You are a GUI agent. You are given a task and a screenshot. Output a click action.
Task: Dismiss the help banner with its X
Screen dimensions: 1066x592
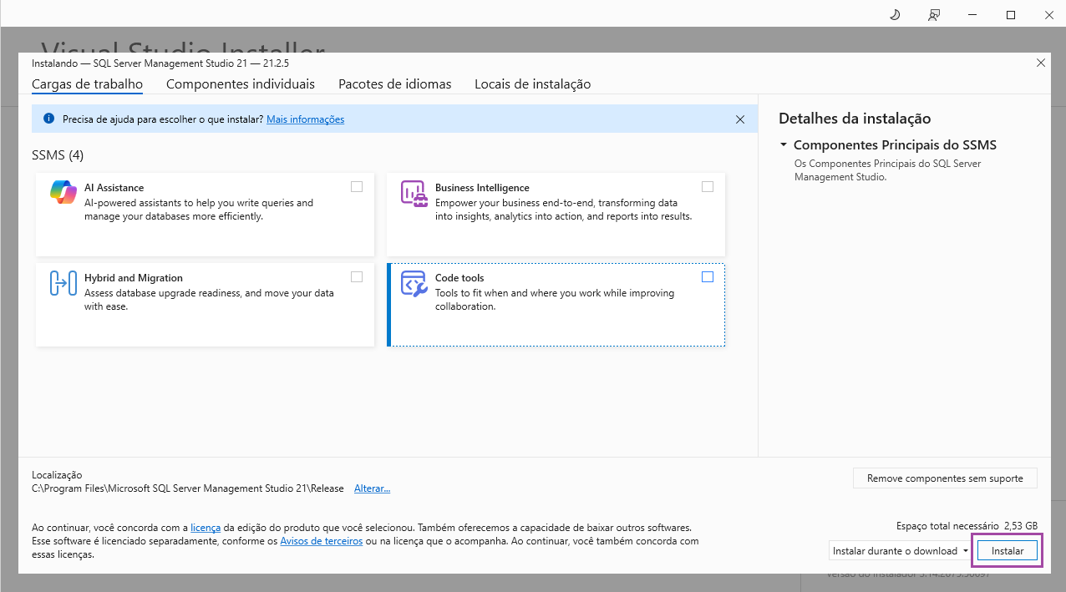pyautogui.click(x=740, y=119)
